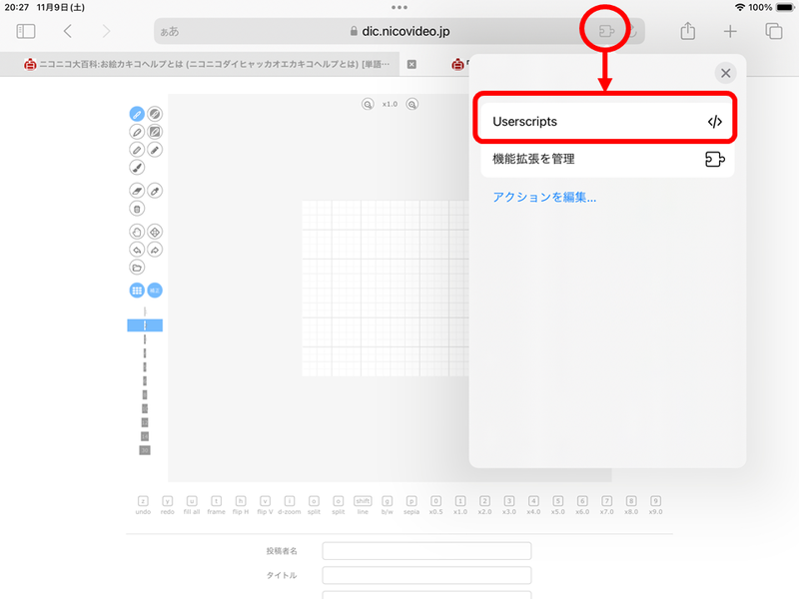The width and height of the screenshot is (799, 599).
Task: Click the アクションを編集... link
Action: (544, 197)
